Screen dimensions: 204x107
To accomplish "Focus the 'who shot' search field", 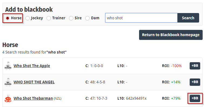I will pos(141,18).
